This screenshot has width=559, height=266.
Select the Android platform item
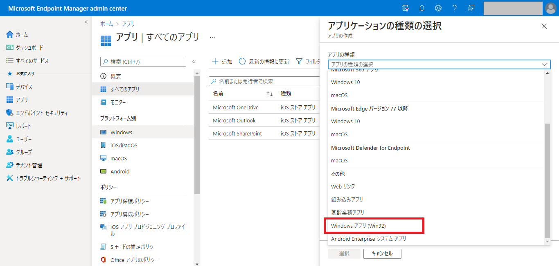click(x=143, y=171)
